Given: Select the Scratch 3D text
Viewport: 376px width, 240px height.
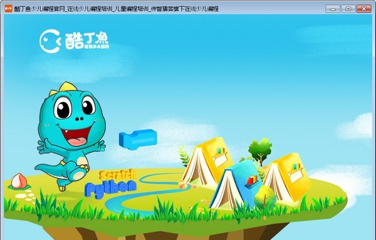Looking at the screenshot, I should (x=118, y=175).
